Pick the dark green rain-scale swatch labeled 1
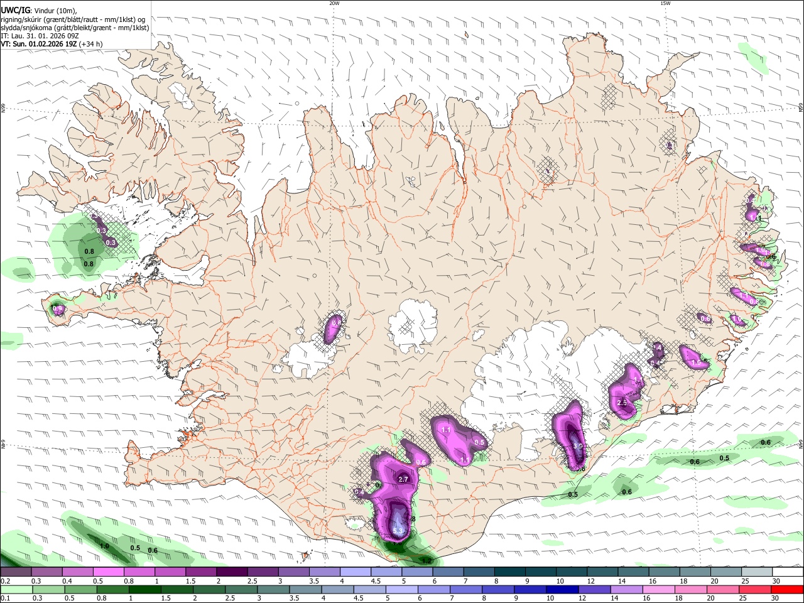Screen dimensions: 804x603 [145, 589]
